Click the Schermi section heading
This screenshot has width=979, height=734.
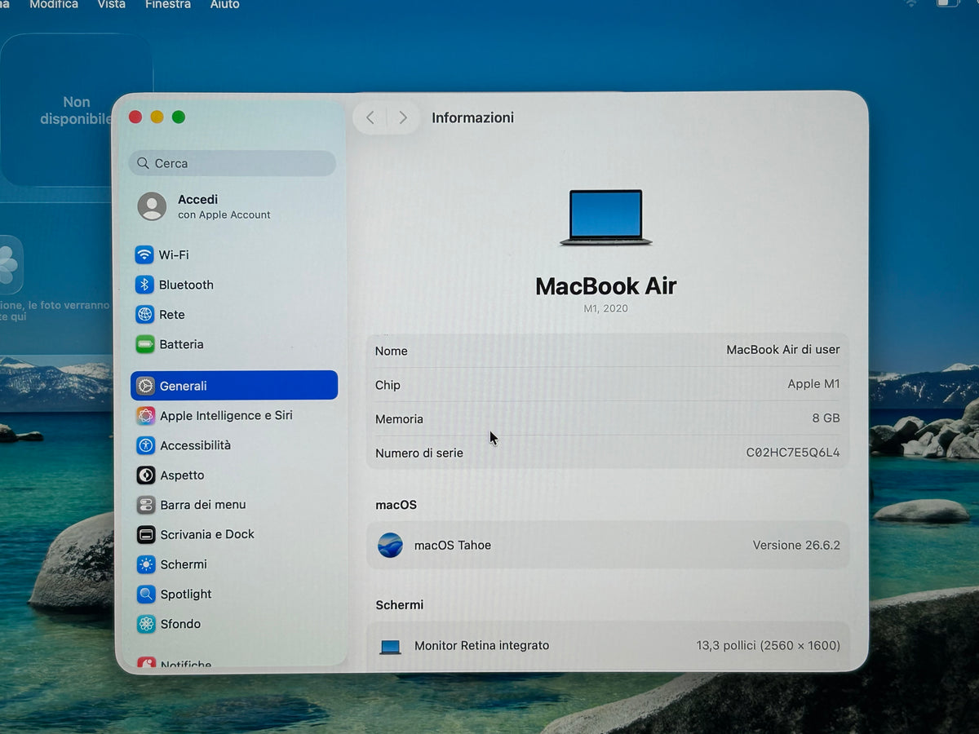(x=400, y=605)
